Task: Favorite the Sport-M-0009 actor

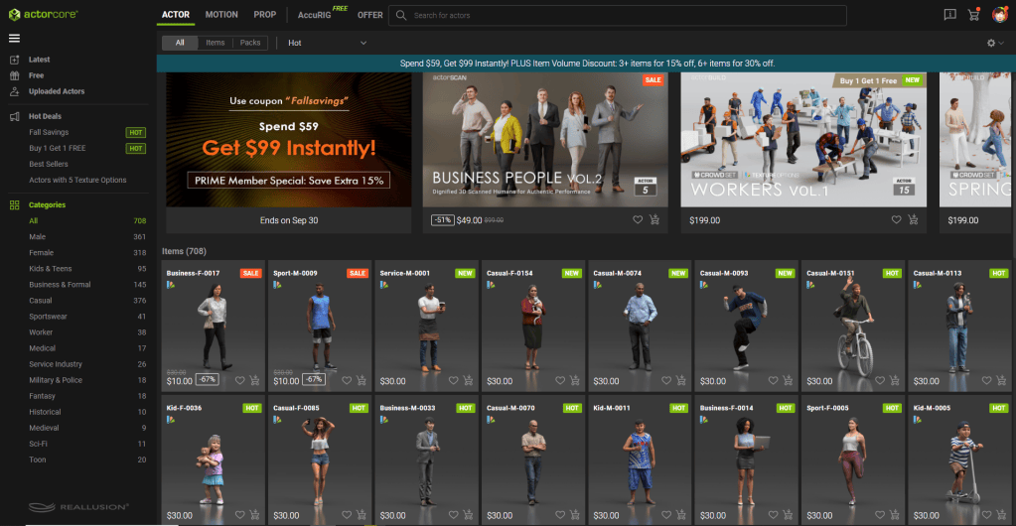Action: [x=347, y=380]
